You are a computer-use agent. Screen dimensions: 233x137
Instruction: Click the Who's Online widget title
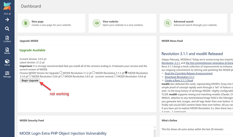[x=169, y=121]
